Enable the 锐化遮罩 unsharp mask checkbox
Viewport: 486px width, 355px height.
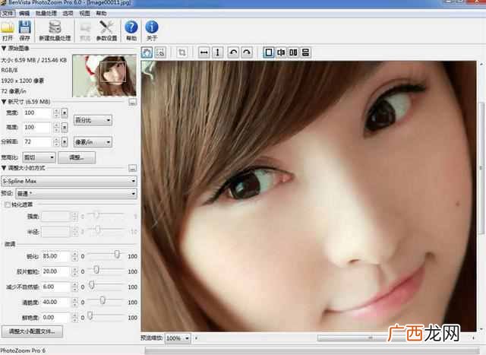pyautogui.click(x=8, y=204)
